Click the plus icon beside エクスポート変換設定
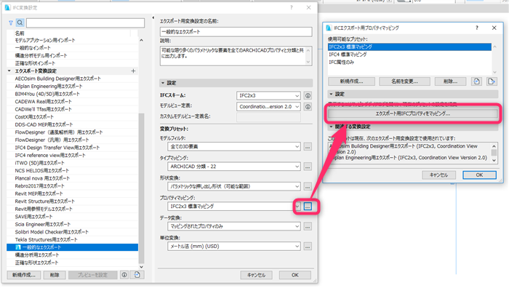 point(133,71)
